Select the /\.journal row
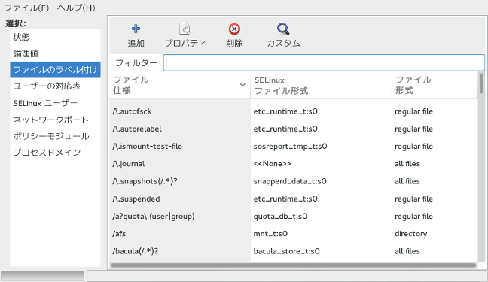Screen dimensions: 488x282 pyautogui.click(x=294, y=163)
